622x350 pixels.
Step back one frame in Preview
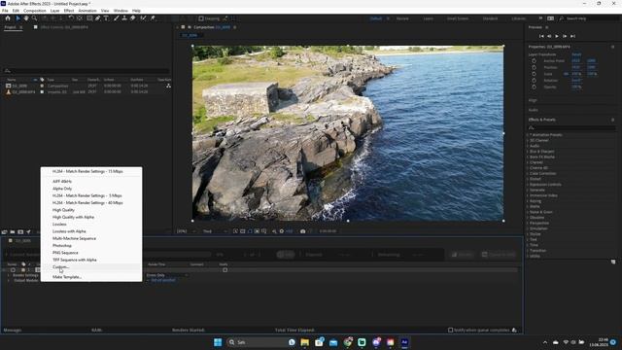pos(549,36)
